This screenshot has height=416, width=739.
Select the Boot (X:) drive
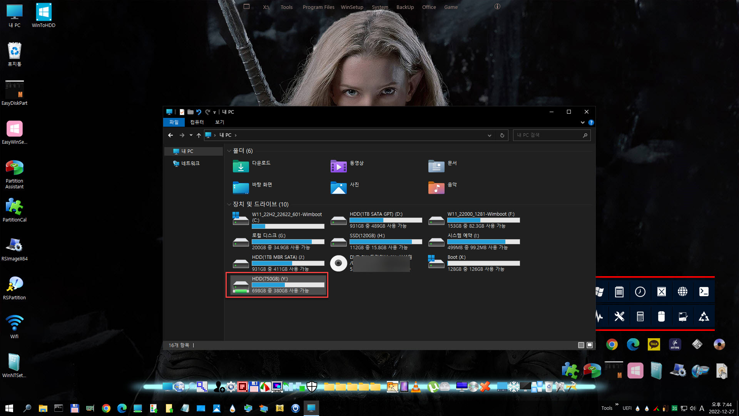click(474, 263)
